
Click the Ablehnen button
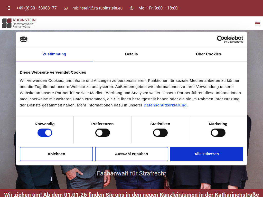pos(56,154)
